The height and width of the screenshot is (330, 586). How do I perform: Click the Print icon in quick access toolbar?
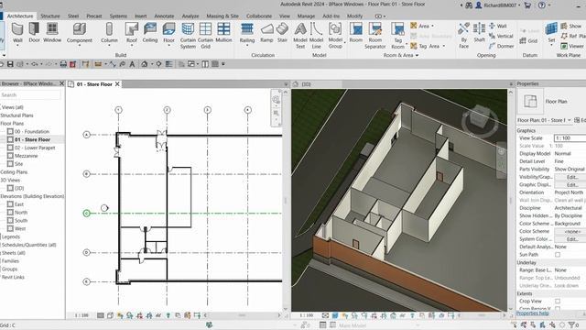pos(63,64)
